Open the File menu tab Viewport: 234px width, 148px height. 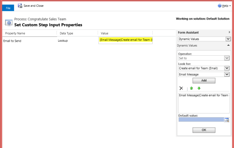8,8
